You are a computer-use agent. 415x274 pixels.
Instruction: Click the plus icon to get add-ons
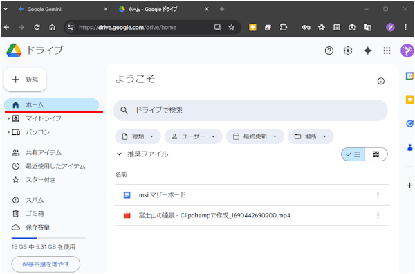(x=409, y=185)
